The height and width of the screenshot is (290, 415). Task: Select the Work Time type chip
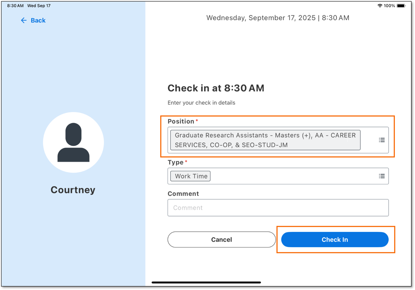tap(190, 176)
